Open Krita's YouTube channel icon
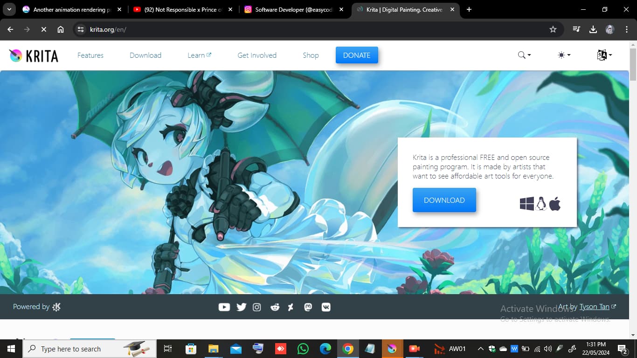 click(x=224, y=307)
